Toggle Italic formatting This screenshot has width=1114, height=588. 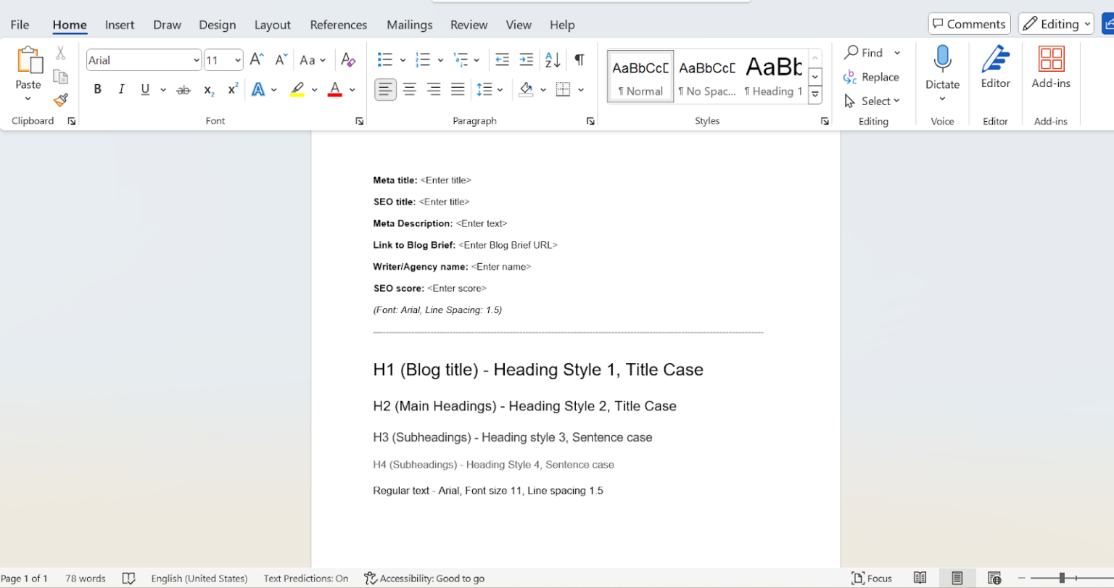pyautogui.click(x=120, y=89)
